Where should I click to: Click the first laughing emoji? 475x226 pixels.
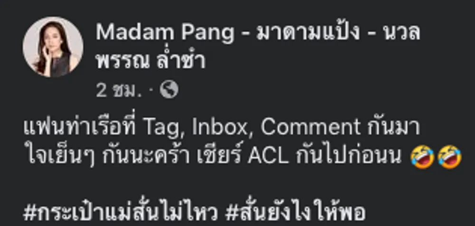tap(422, 157)
